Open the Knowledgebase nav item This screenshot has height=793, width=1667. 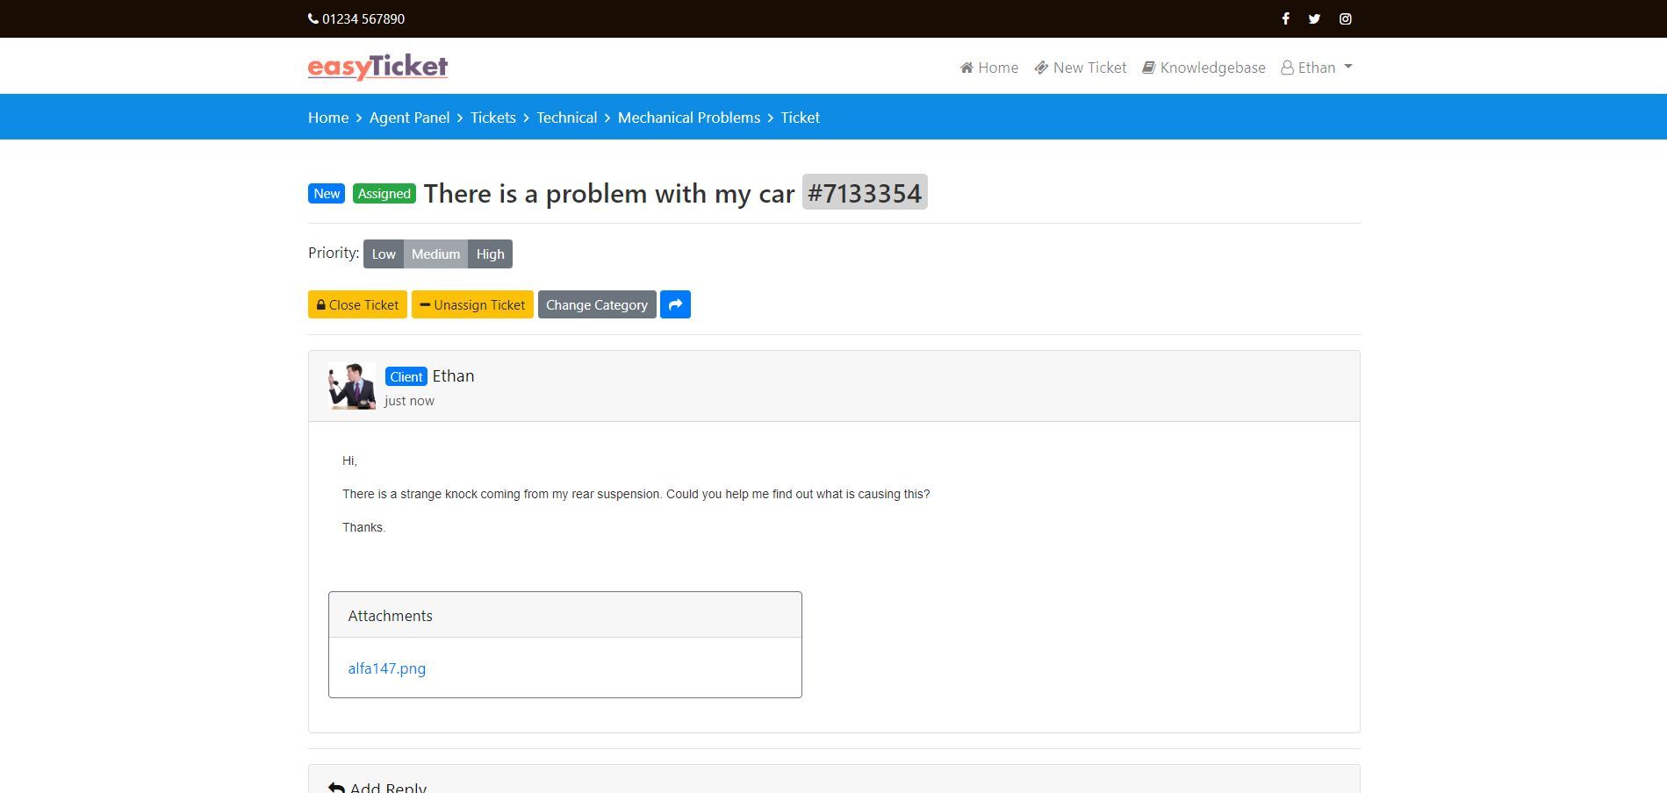coord(1204,68)
